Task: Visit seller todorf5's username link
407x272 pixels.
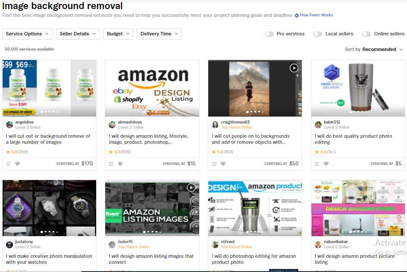Action: tap(125, 242)
